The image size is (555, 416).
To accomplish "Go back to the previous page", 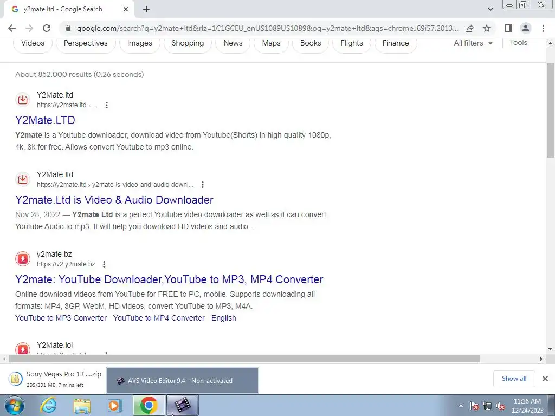I will (12, 28).
